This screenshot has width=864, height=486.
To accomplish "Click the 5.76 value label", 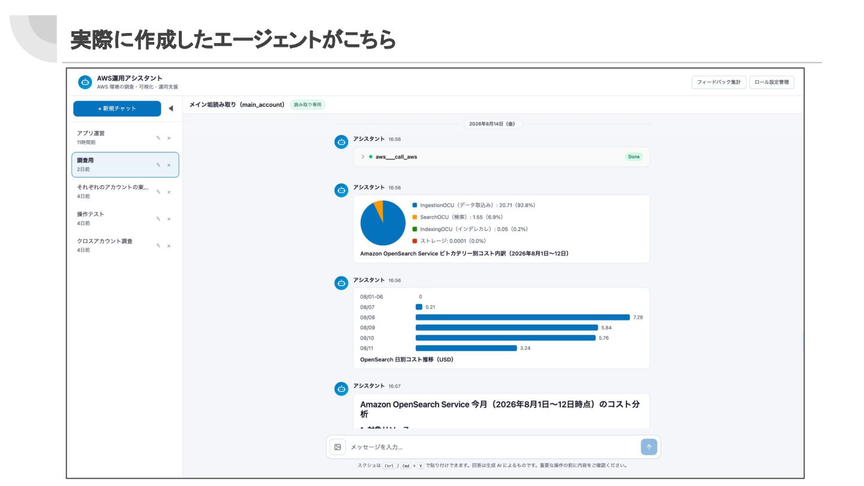I will tap(604, 338).
